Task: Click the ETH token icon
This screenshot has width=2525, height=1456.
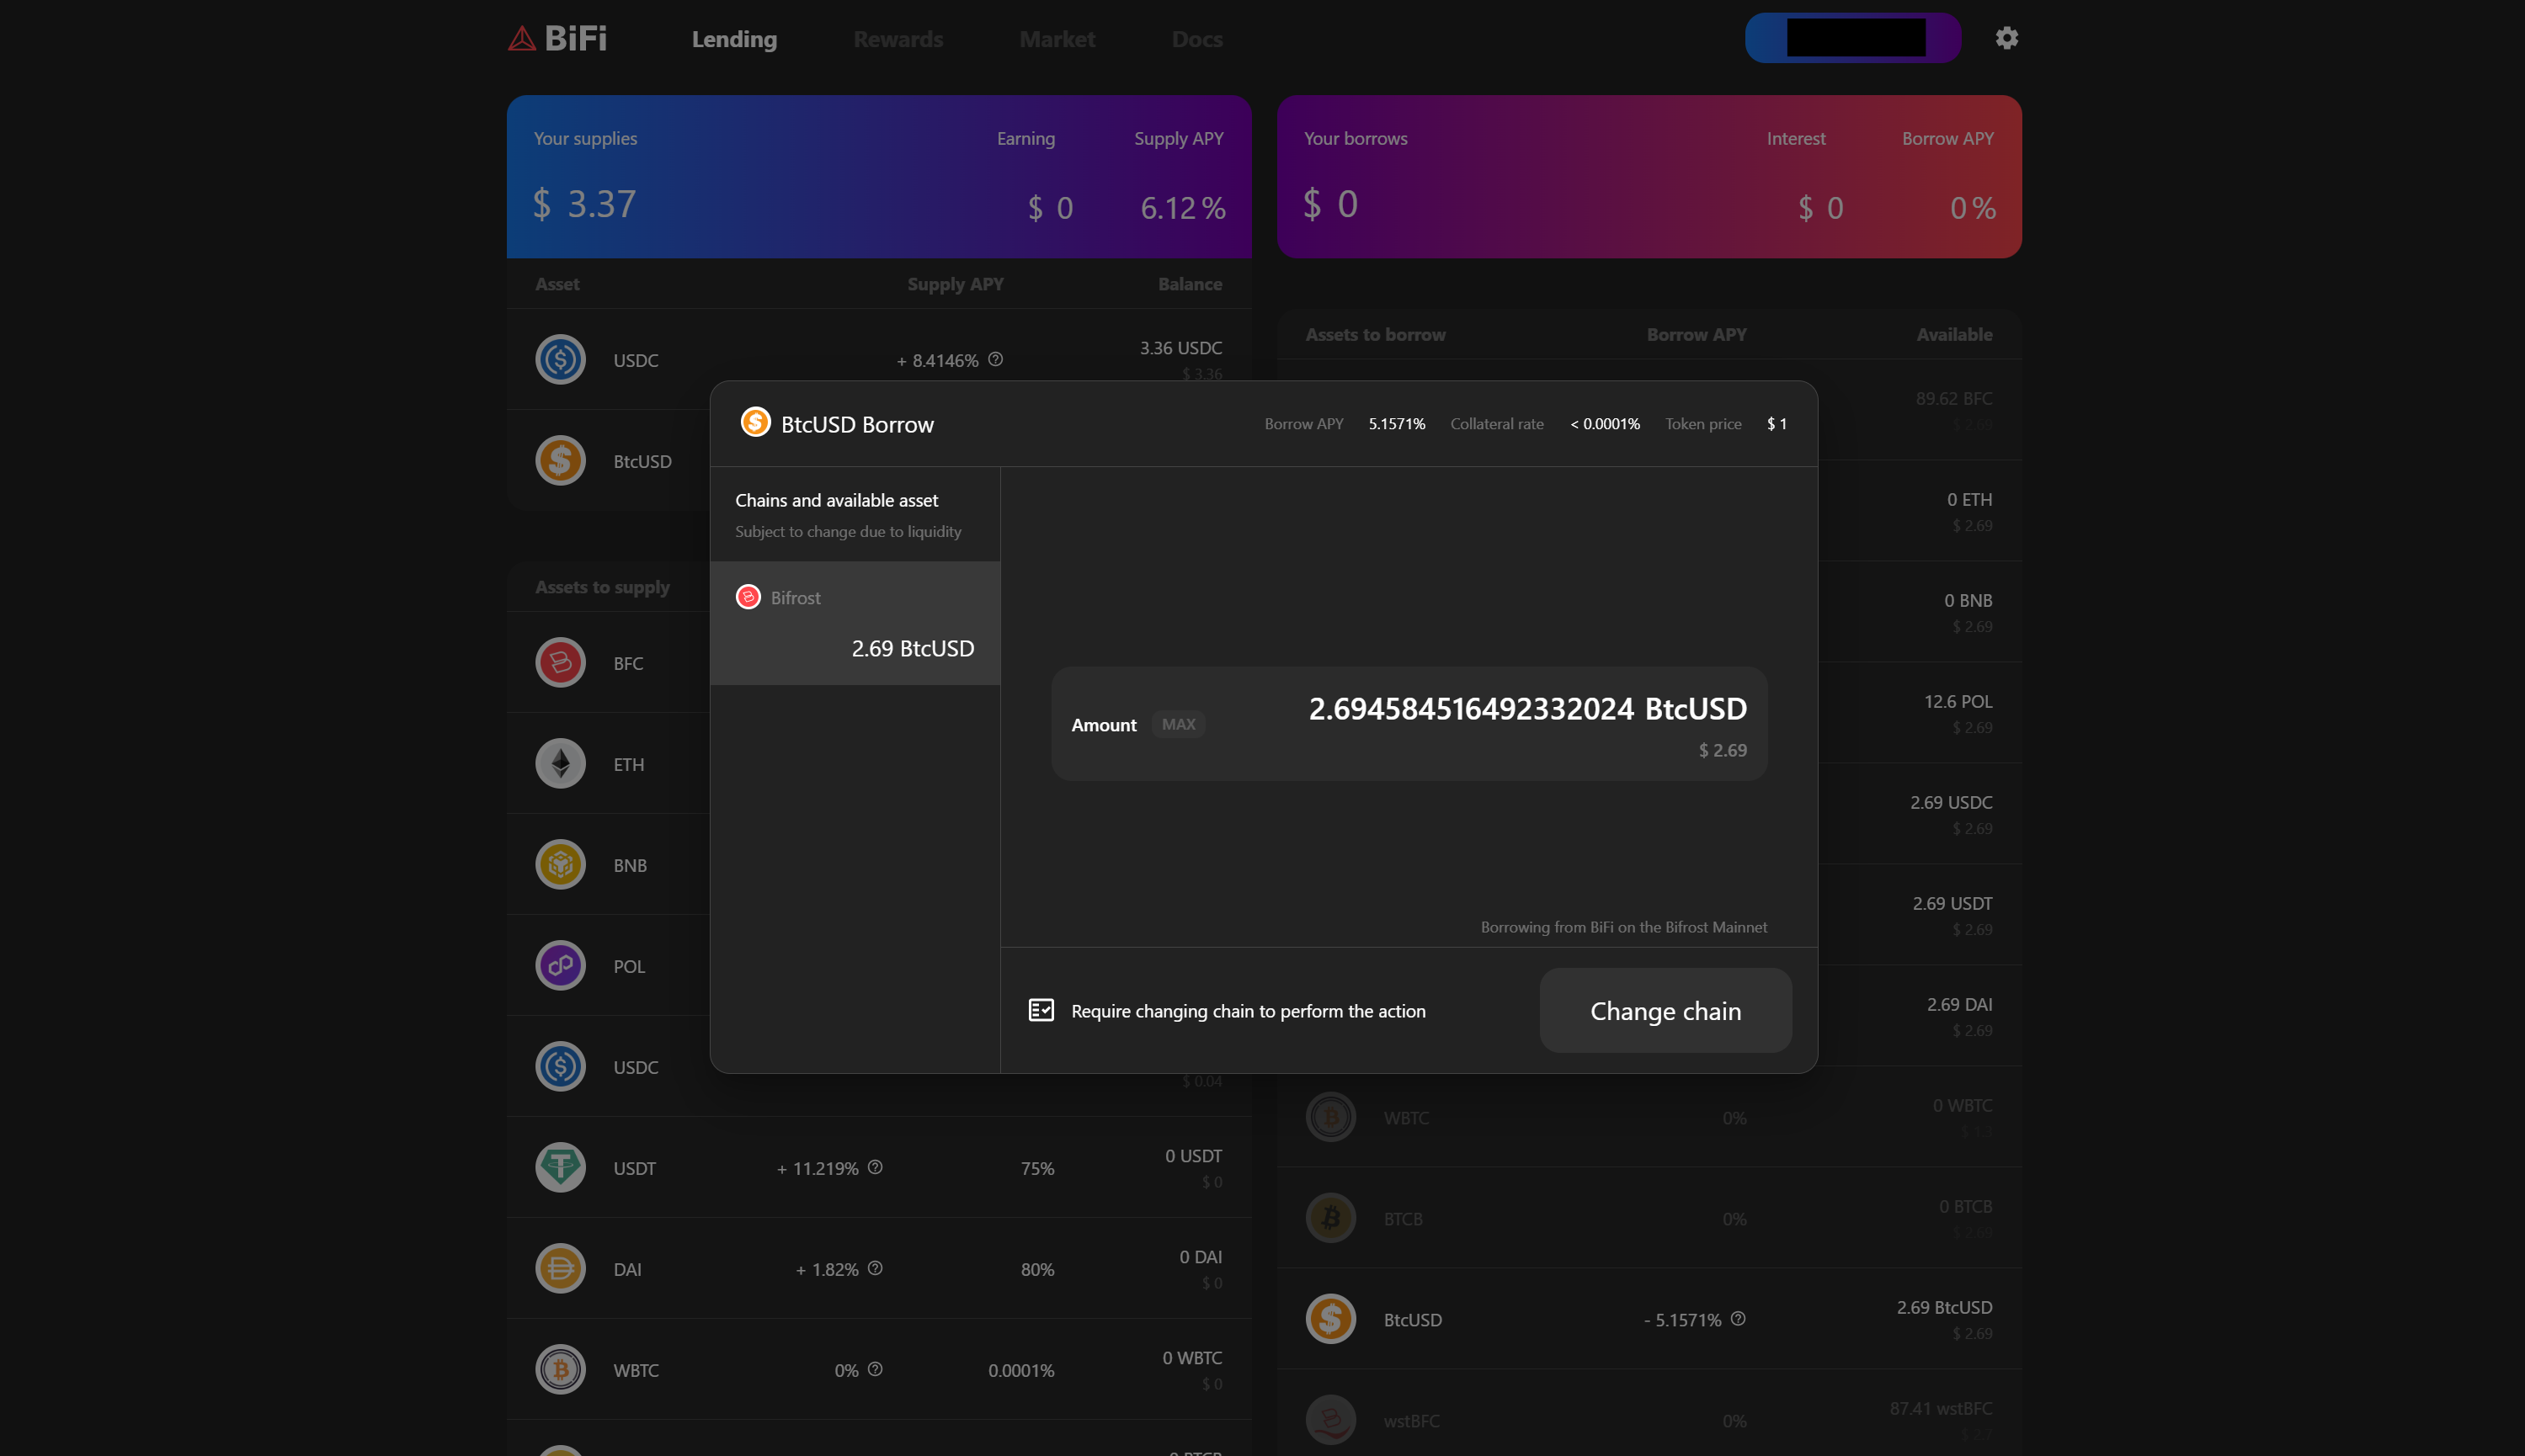Action: pyautogui.click(x=560, y=764)
